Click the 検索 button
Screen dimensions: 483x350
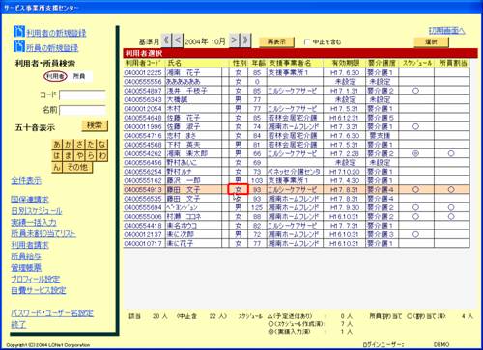pyautogui.click(x=95, y=125)
